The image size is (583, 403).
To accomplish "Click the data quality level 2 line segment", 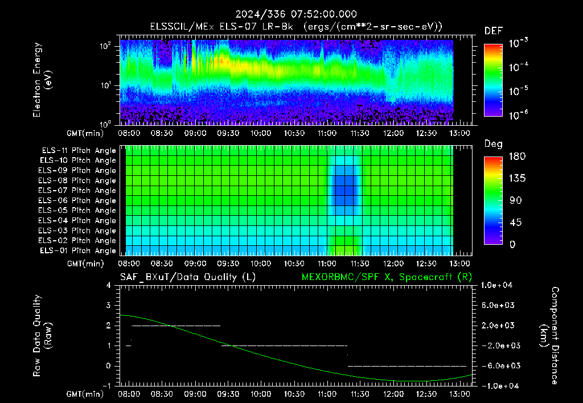I will [x=176, y=326].
